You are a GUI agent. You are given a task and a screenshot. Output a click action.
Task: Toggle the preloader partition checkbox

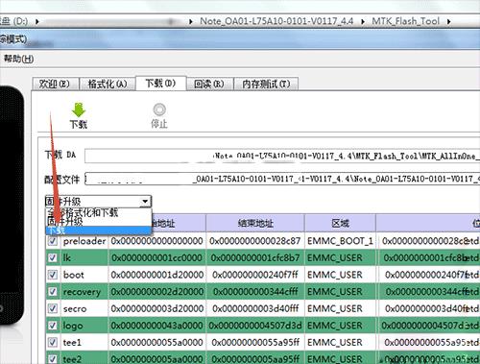53,241
